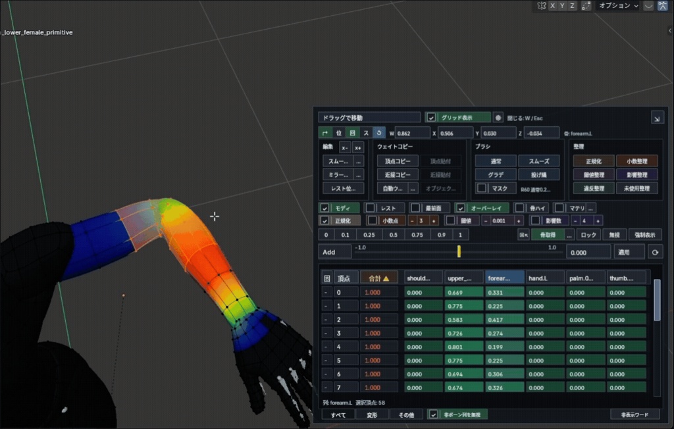Click the レスト位... button
The image size is (674, 429).
coord(343,189)
